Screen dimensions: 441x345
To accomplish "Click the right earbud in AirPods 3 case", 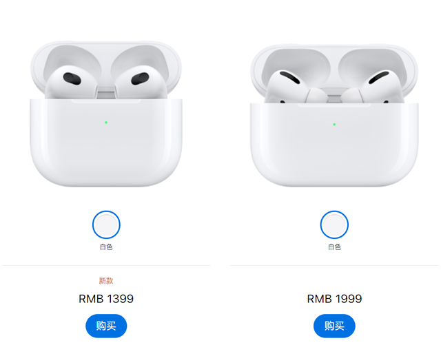I will point(141,82).
